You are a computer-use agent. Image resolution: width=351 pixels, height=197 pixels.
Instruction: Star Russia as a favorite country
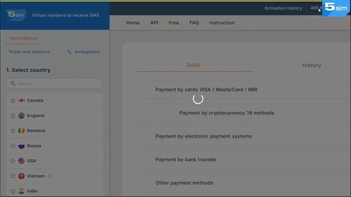click(13, 146)
